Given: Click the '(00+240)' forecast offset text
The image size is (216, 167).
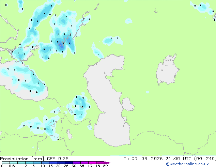Looking at the screenshot, I should pyautogui.click(x=205, y=159).
